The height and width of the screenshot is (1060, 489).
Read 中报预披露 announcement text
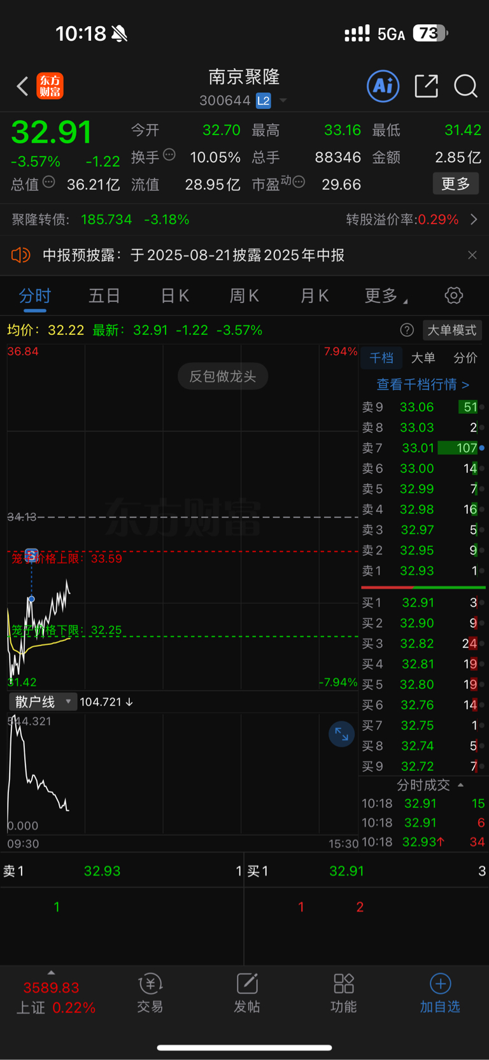pyautogui.click(x=194, y=255)
